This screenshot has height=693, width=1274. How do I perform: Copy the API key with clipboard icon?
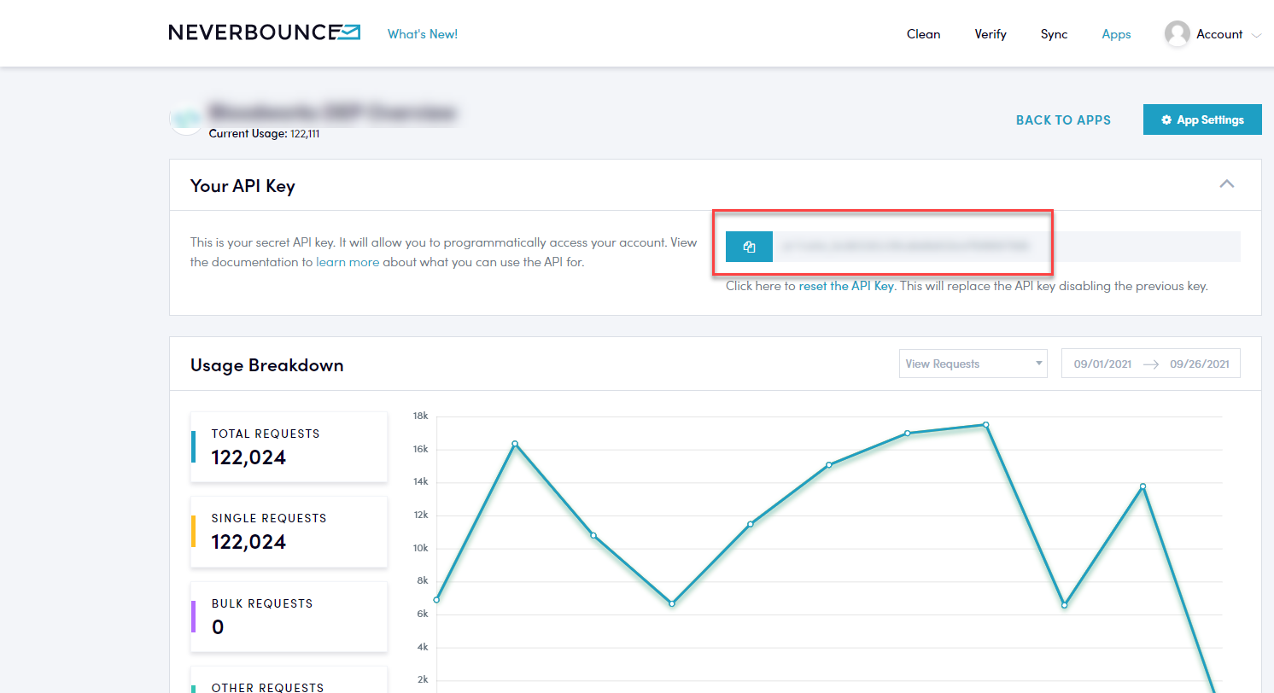coord(749,247)
